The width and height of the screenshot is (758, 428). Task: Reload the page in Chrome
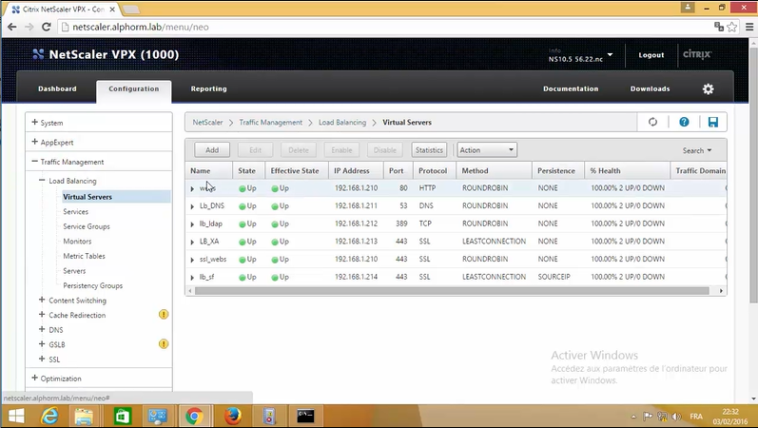[x=47, y=27]
